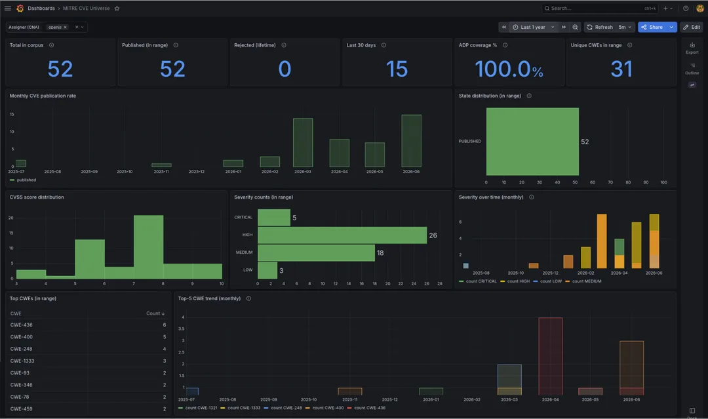Toggle the count CRITICAL legend series

coord(481,281)
